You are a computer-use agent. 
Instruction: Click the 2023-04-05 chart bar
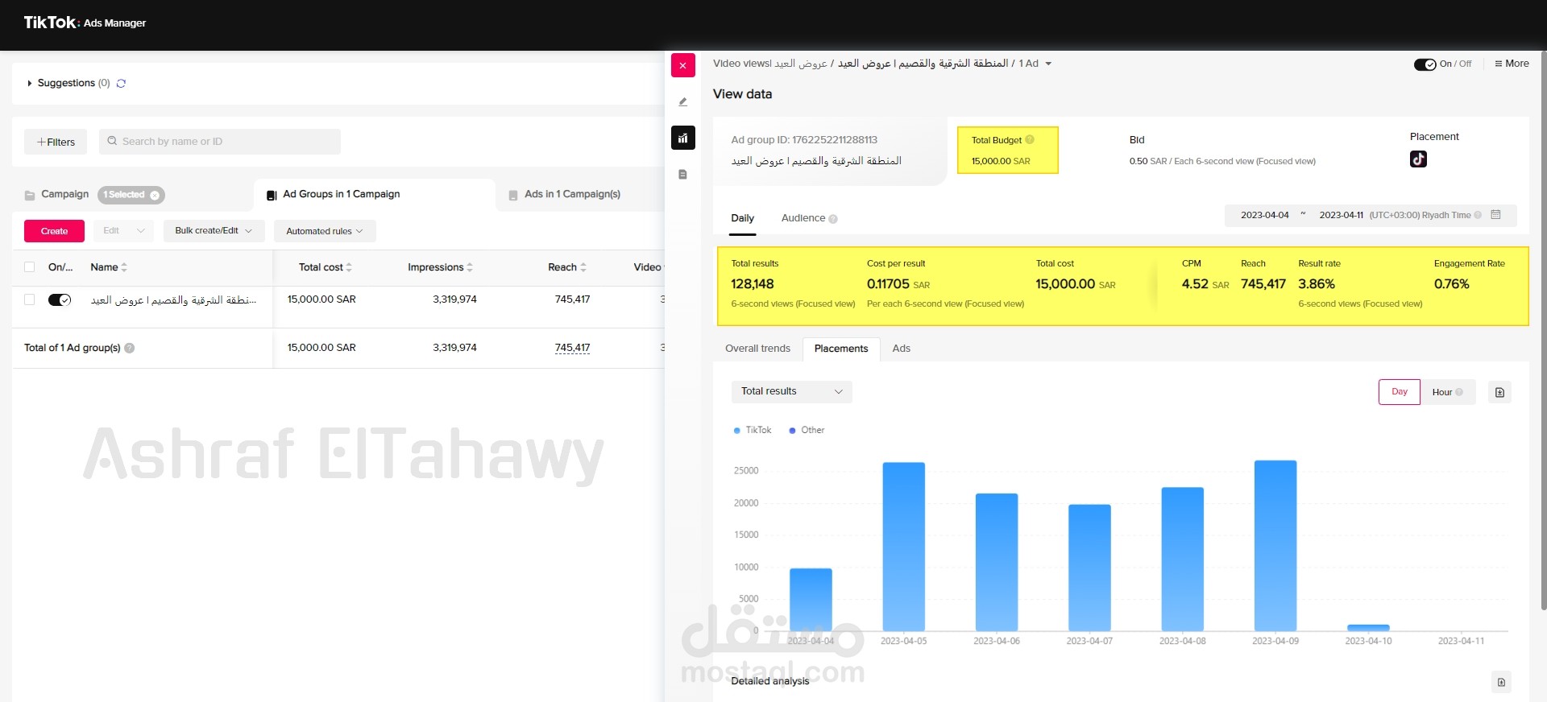click(x=903, y=547)
